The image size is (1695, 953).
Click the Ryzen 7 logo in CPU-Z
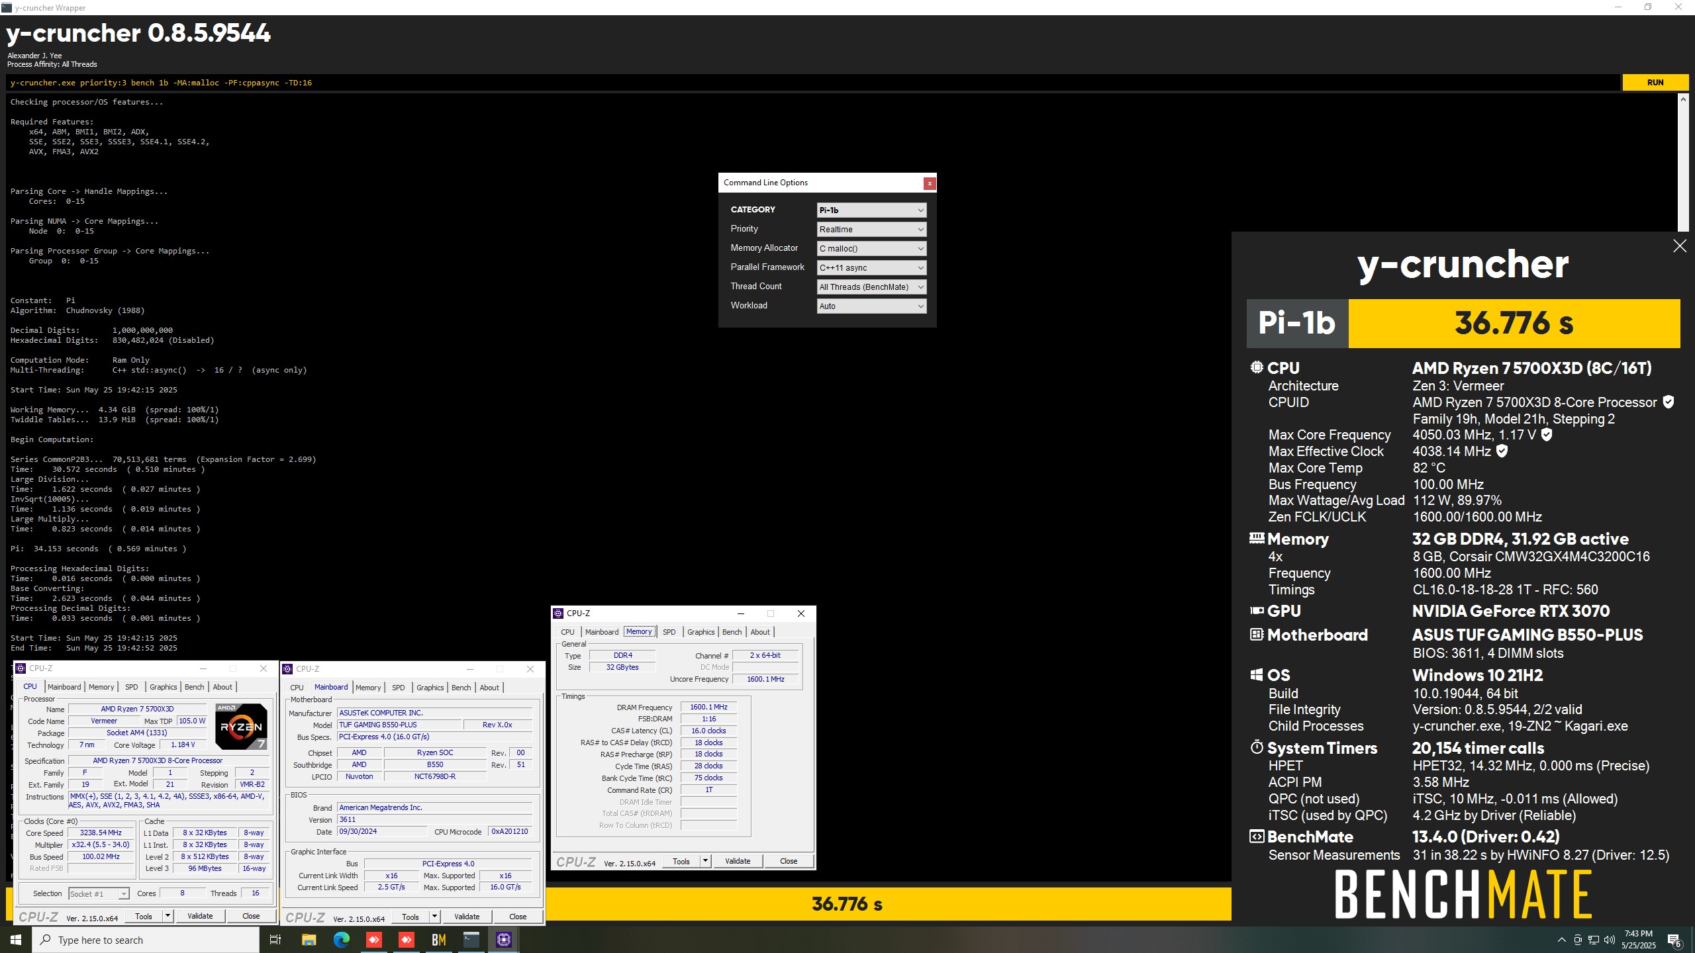point(241,727)
